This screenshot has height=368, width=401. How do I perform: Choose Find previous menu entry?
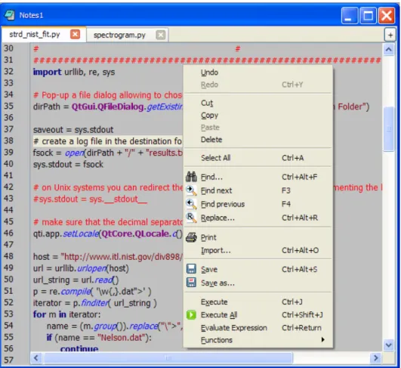258,204
